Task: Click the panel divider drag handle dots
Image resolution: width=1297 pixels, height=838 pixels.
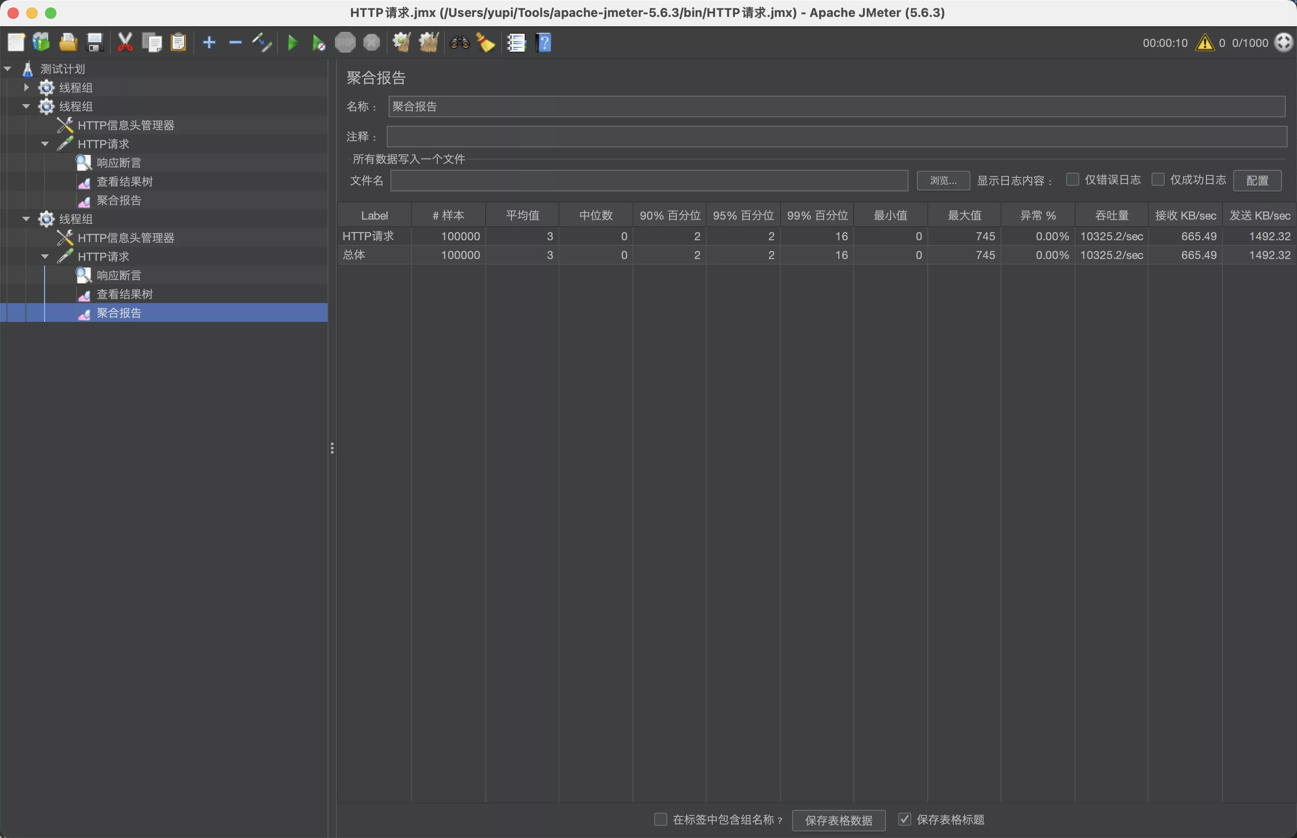Action: click(x=332, y=448)
